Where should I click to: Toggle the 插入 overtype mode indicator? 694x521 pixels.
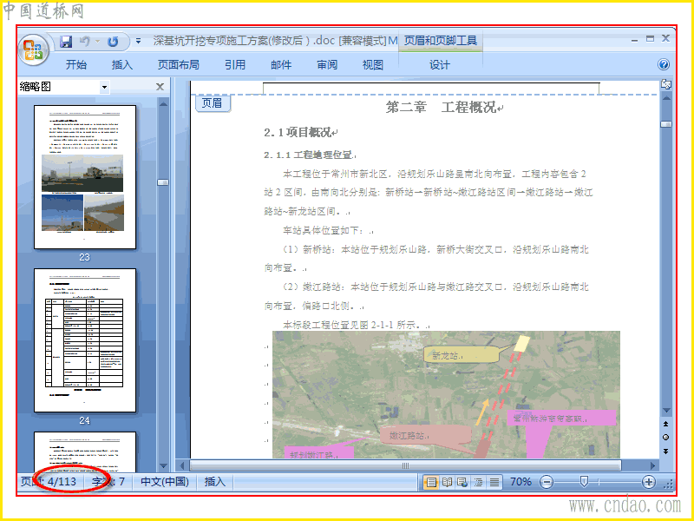215,482
